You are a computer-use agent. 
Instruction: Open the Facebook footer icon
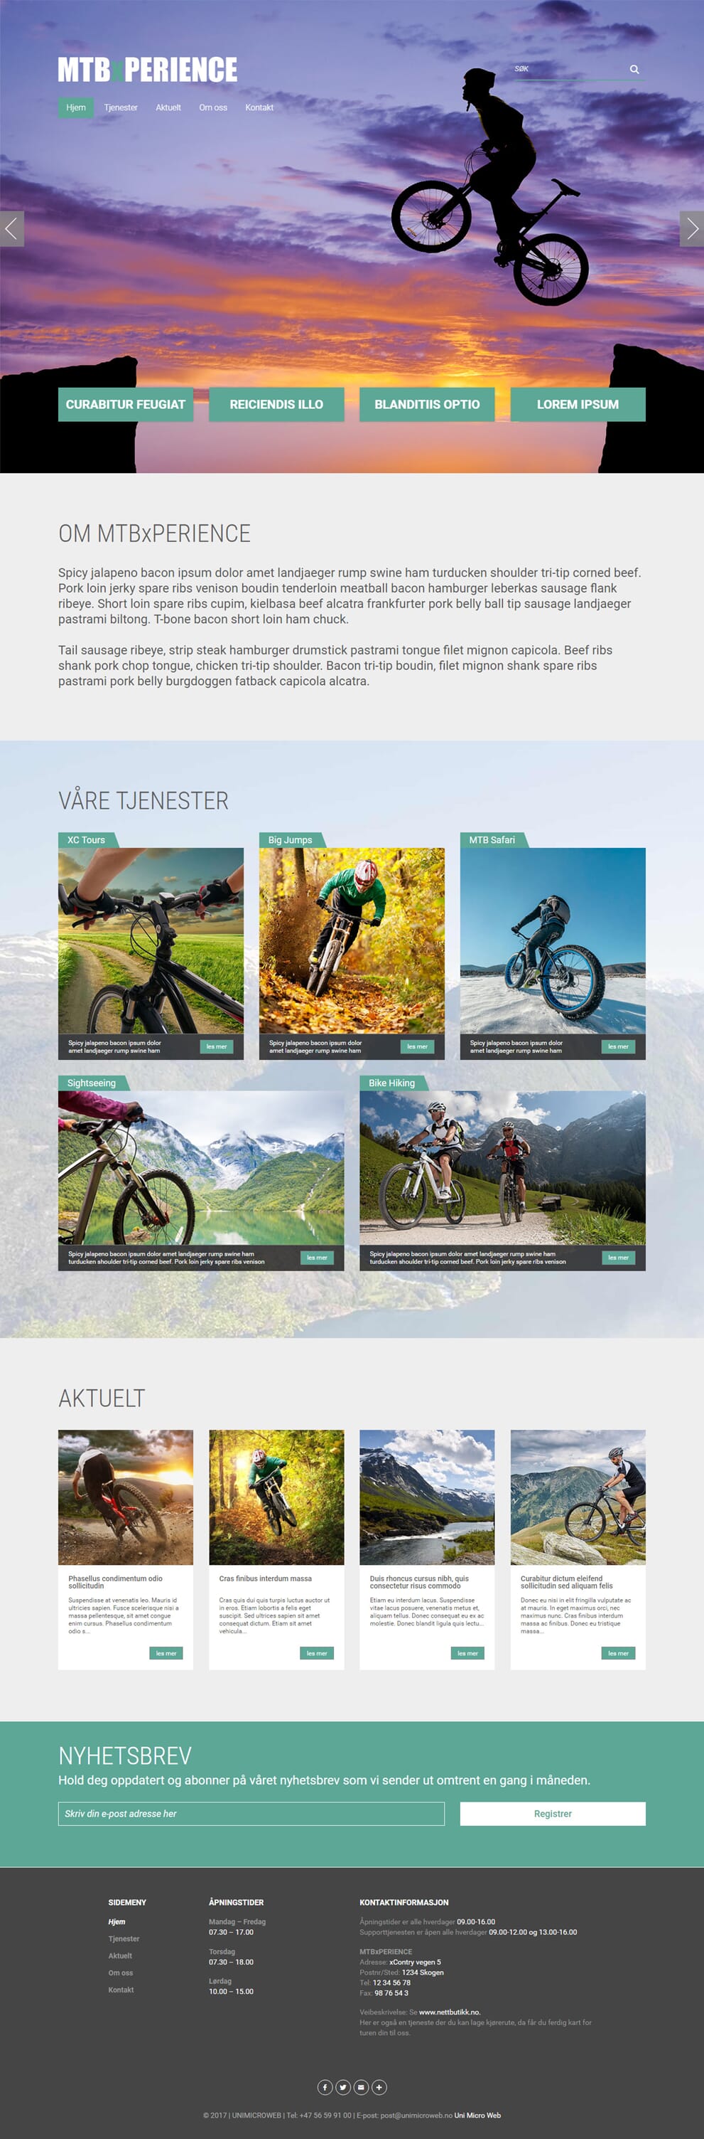pos(325,2086)
